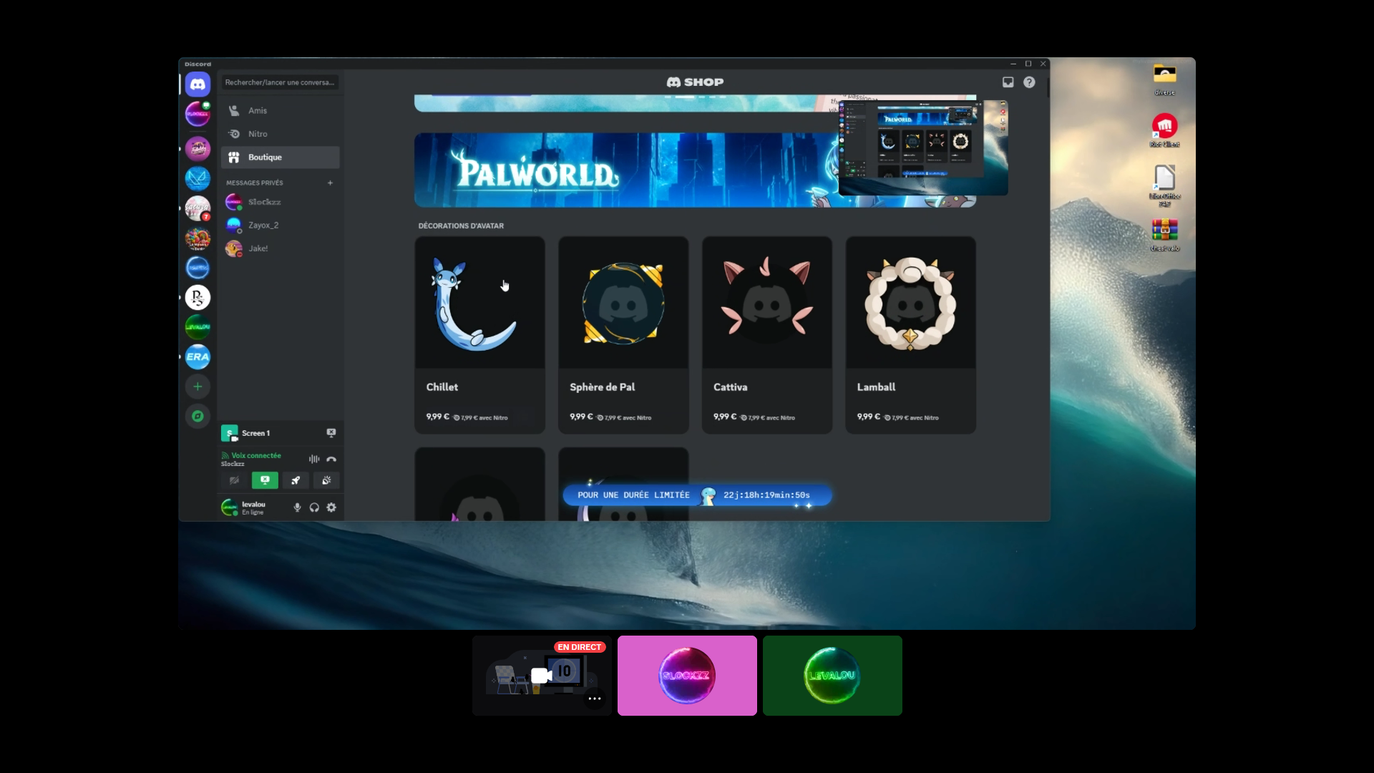1374x773 pixels.
Task: Focus the search conversation field
Action: click(280, 82)
